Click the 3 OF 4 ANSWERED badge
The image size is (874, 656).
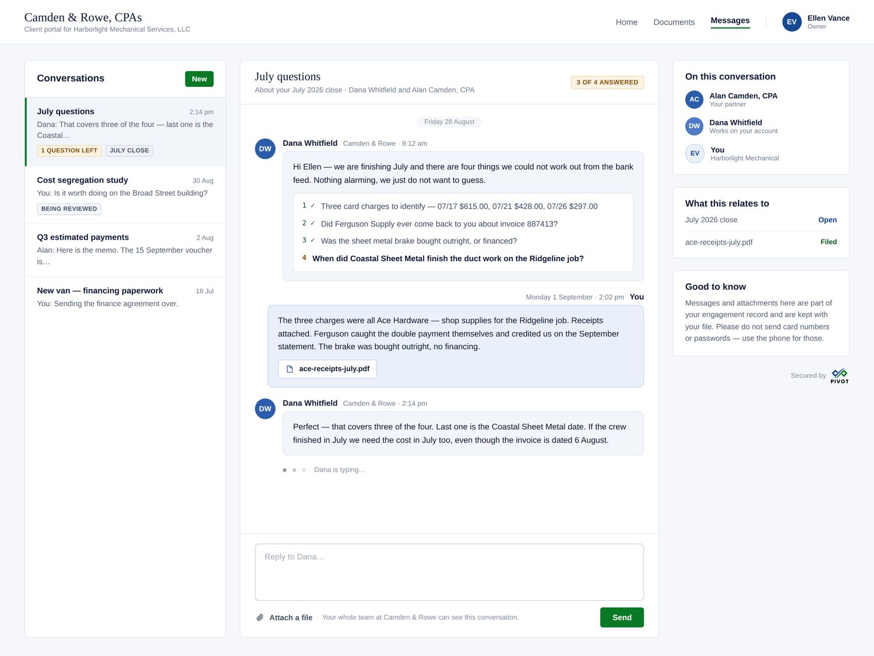coord(607,82)
